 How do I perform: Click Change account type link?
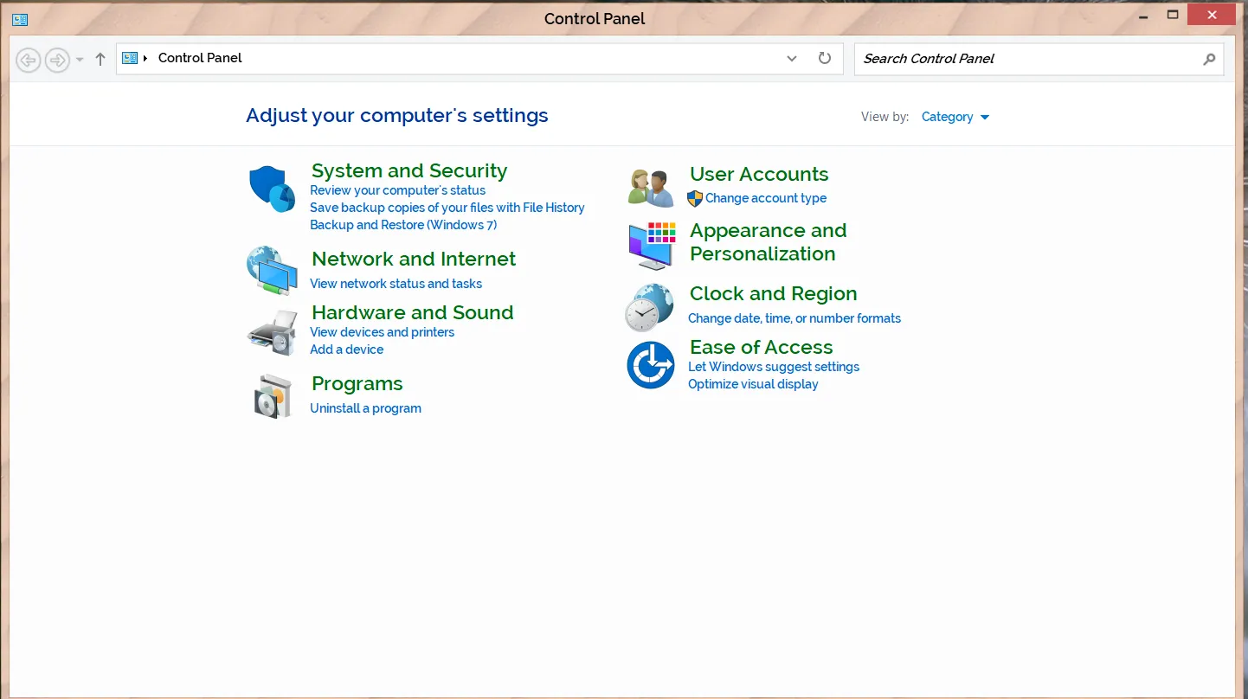click(x=765, y=198)
